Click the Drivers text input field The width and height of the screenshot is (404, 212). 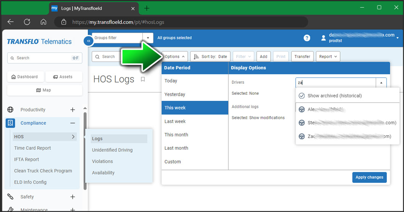[336, 83]
